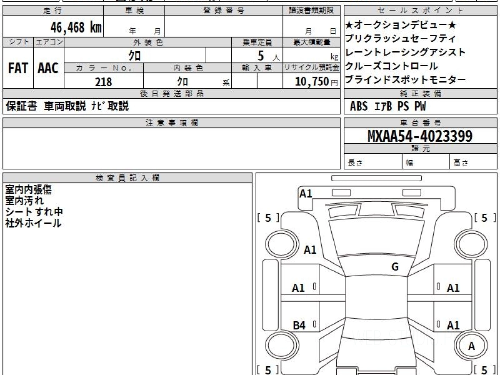Click the セールスポイント header

pos(421,11)
